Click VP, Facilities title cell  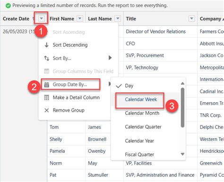coord(139,163)
